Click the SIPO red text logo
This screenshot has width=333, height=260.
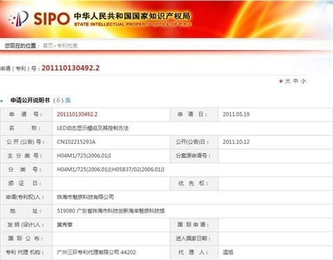tap(51, 19)
